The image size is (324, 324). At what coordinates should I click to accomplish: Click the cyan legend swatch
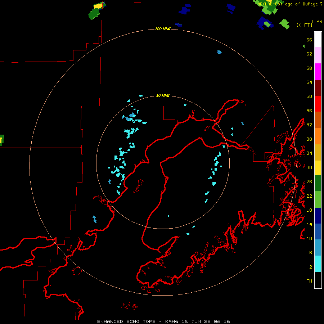(x=318, y=264)
